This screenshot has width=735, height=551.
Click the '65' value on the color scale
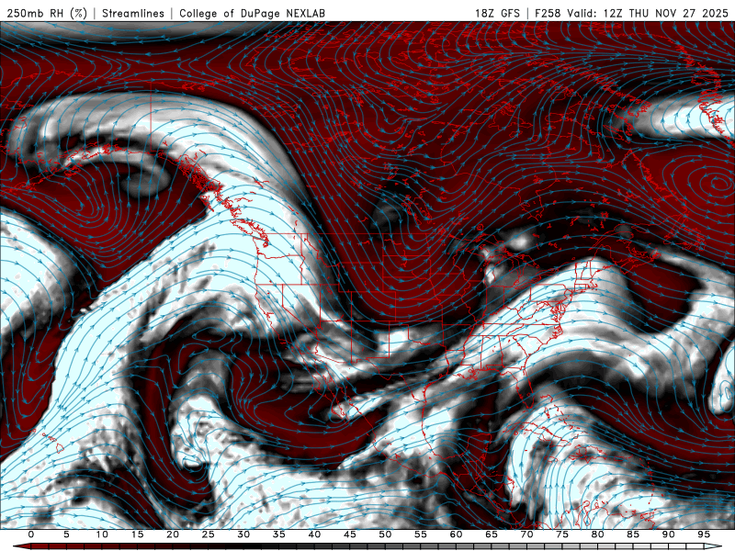pos(492,534)
